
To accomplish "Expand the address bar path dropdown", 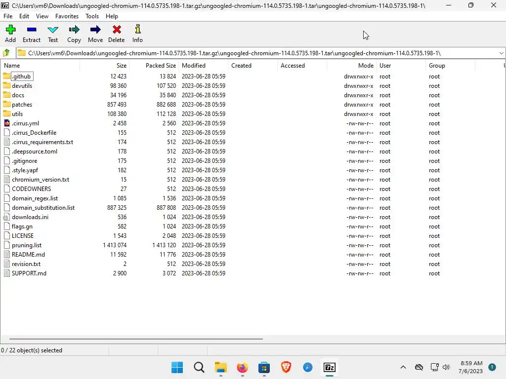I will click(501, 53).
